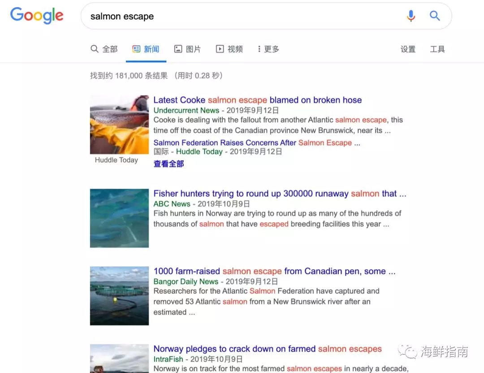Open 1000 farm-raised salmon escape article
The image size is (484, 373).
point(274,271)
